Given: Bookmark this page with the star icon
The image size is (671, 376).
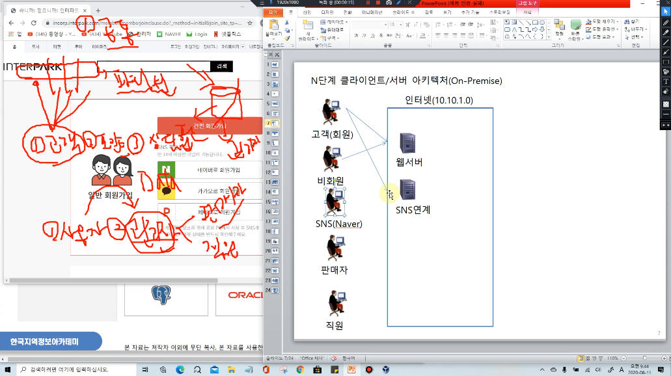Looking at the screenshot, I should coord(250,23).
